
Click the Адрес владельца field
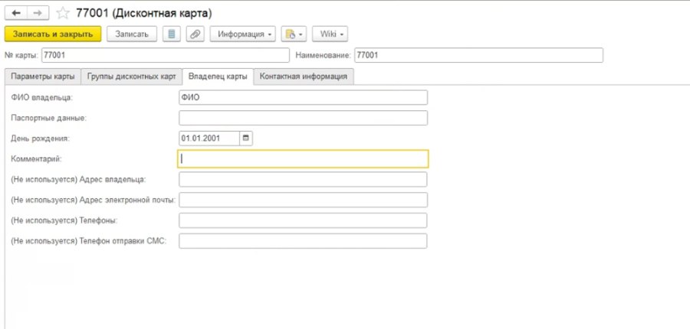[303, 179]
